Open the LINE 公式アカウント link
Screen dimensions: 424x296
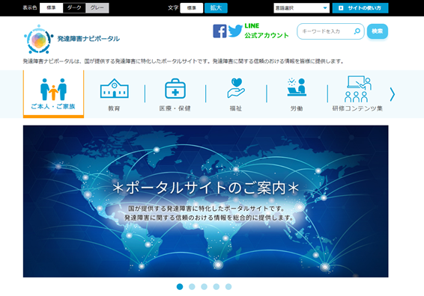click(x=267, y=31)
